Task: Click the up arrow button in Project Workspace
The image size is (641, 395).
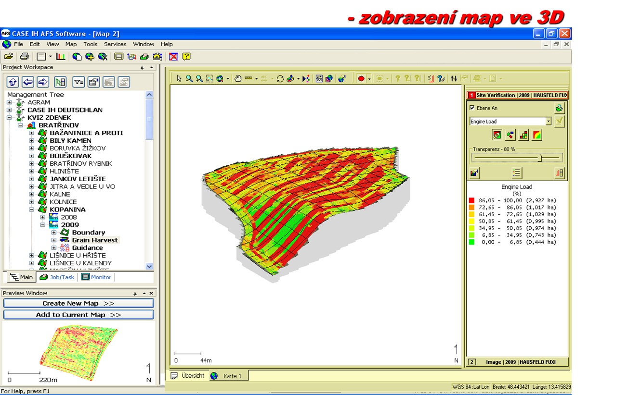Action: click(x=13, y=82)
